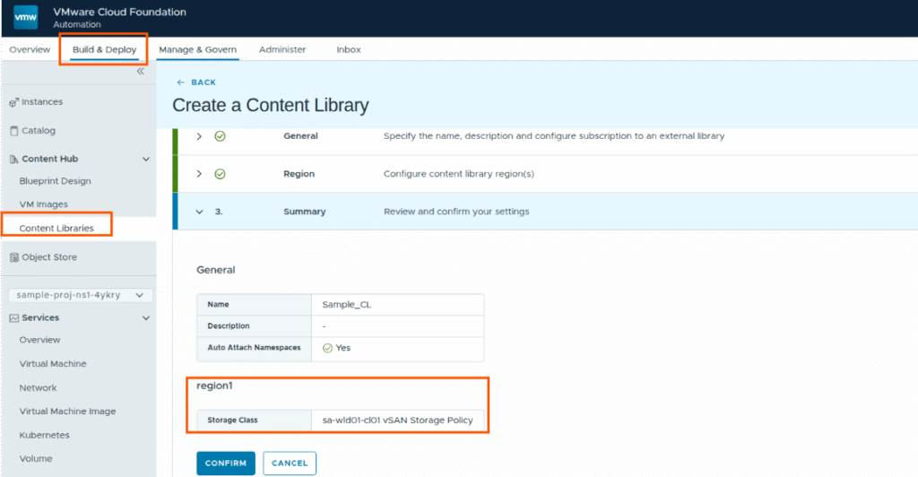The image size is (918, 477).
Task: Switch to the Administer tab
Action: (282, 50)
